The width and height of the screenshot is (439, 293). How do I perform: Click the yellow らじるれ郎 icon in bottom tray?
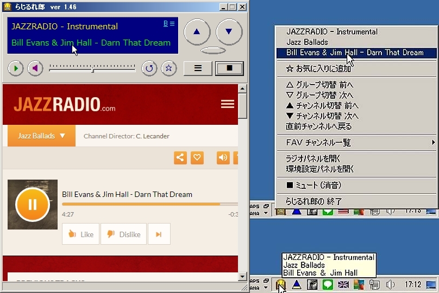click(x=280, y=285)
